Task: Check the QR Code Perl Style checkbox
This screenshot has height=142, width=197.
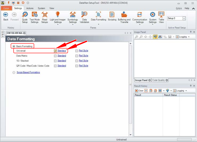Action: point(77,66)
